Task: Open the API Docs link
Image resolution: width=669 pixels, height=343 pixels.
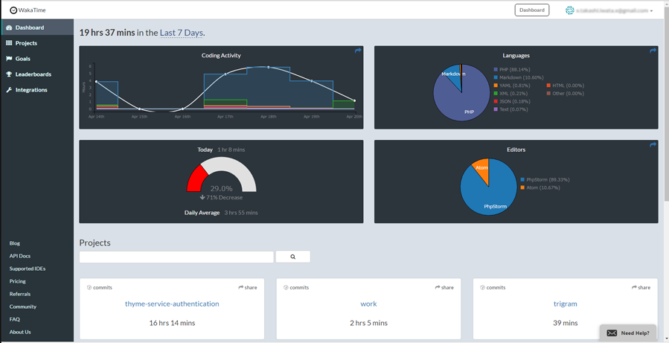Action: (20, 256)
